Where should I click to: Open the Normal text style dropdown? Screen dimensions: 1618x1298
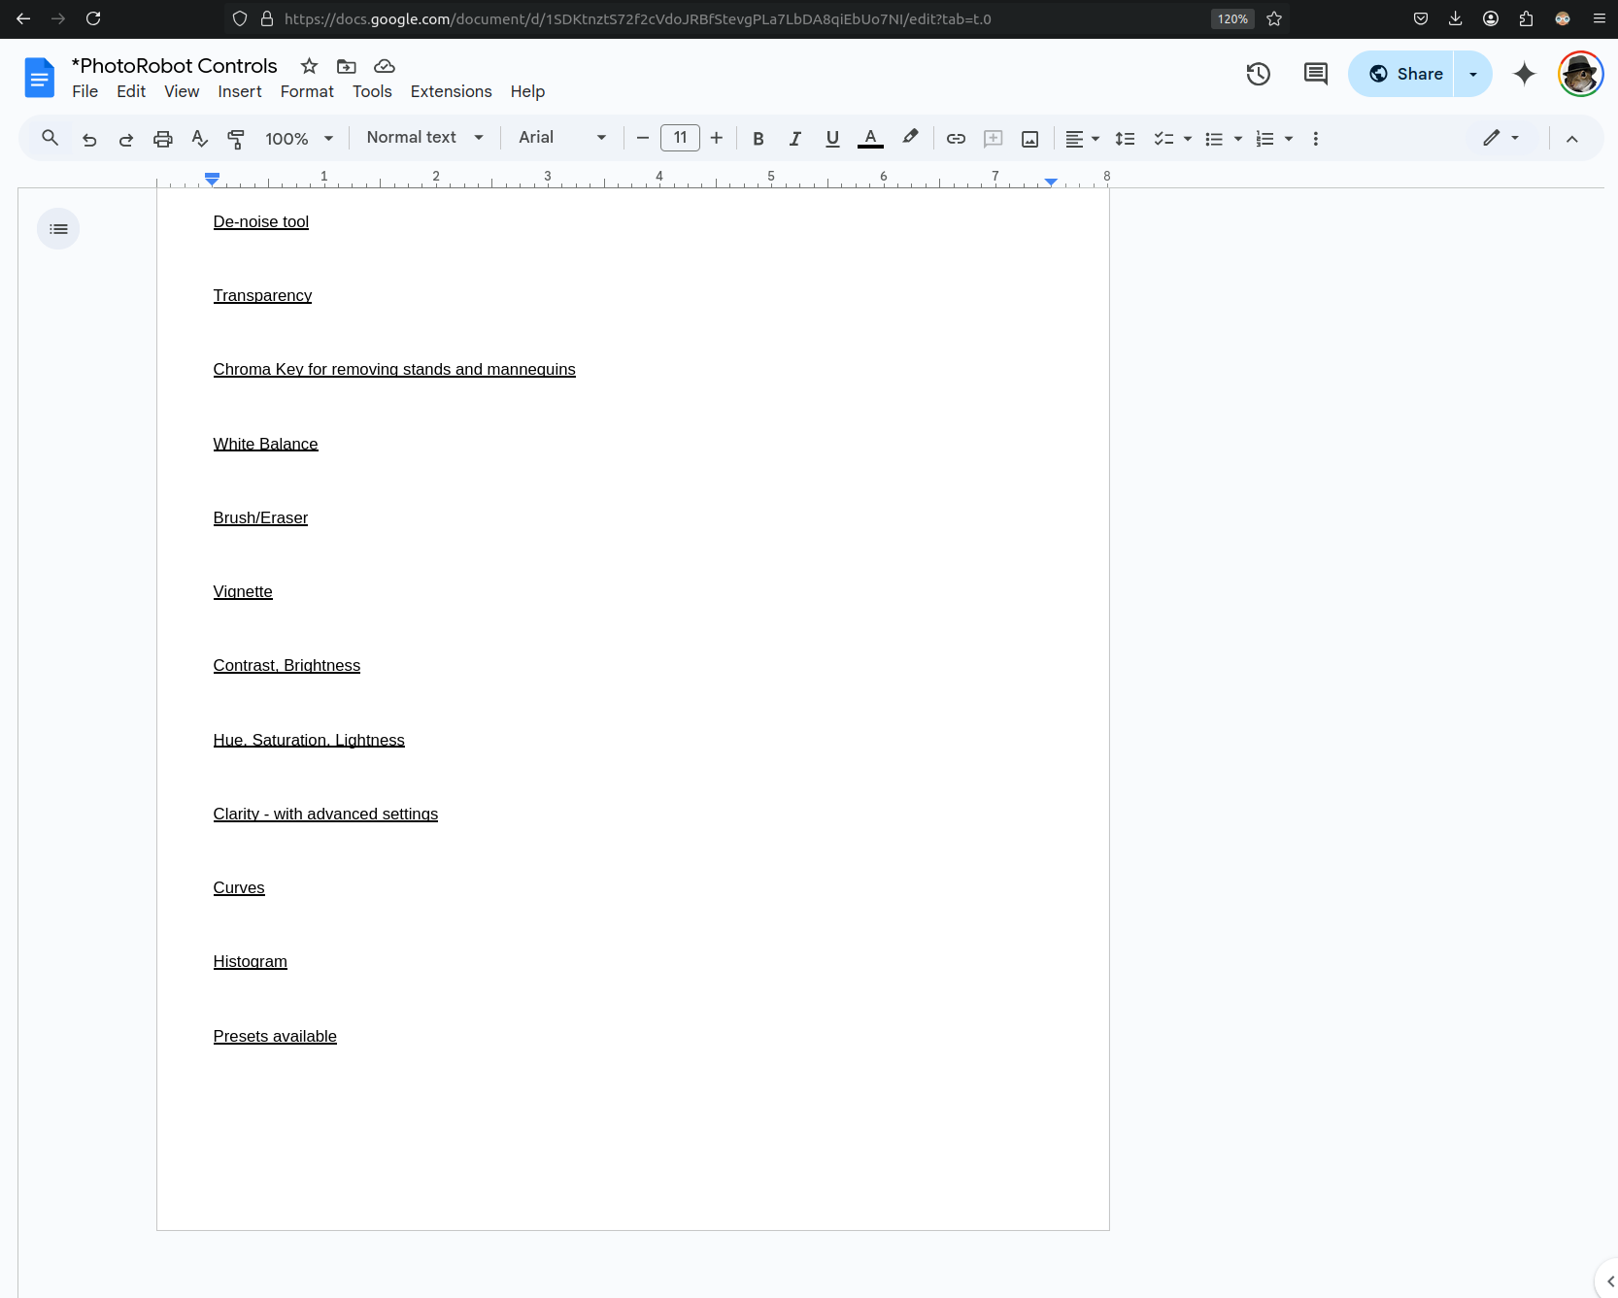tap(425, 138)
